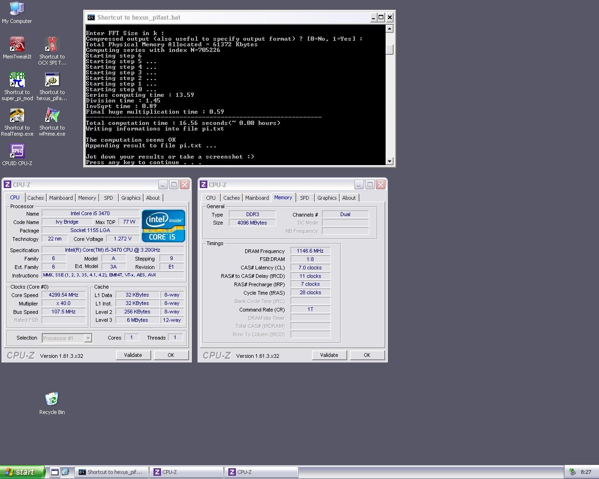This screenshot has height=479, width=599.
Task: Click command prompt scrollbar down arrow
Action: point(389,161)
